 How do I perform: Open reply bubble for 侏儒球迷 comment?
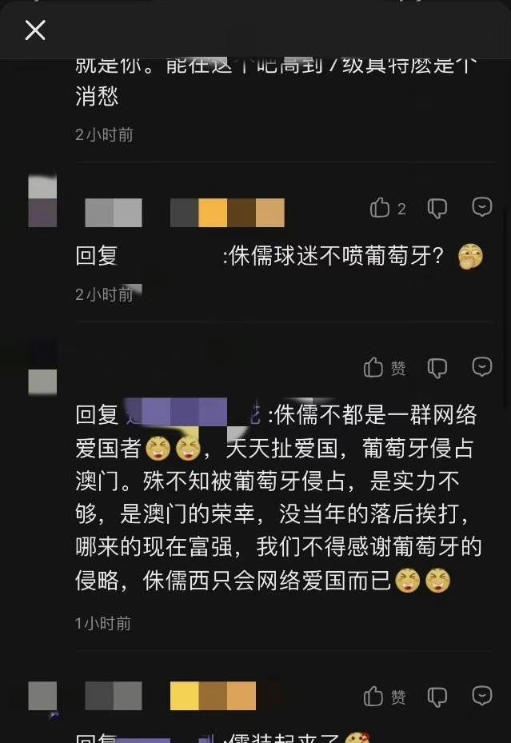[x=482, y=207]
